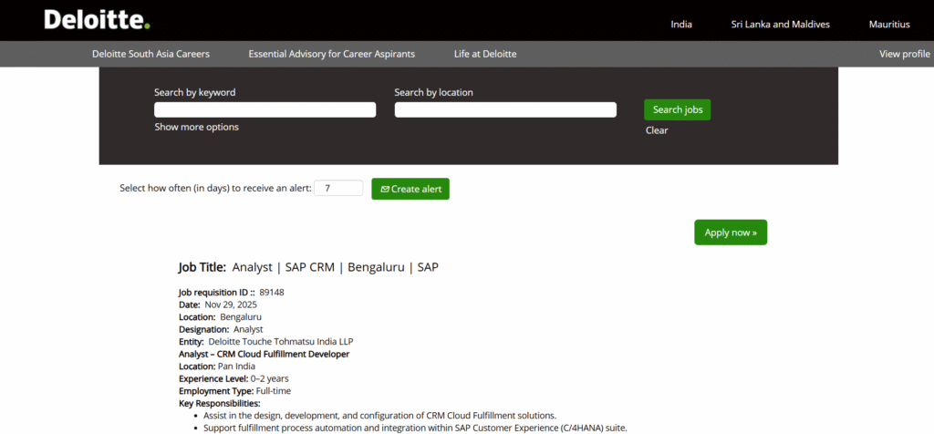
Task: Select the India region link
Action: (x=681, y=25)
